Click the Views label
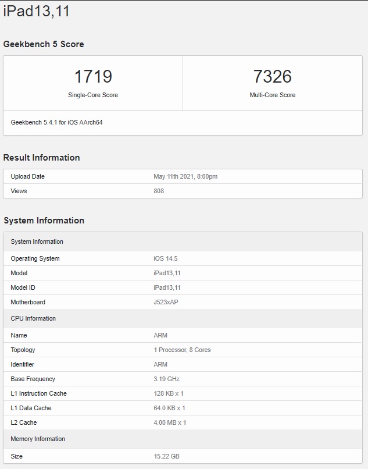This screenshot has height=469, width=368. [19, 191]
